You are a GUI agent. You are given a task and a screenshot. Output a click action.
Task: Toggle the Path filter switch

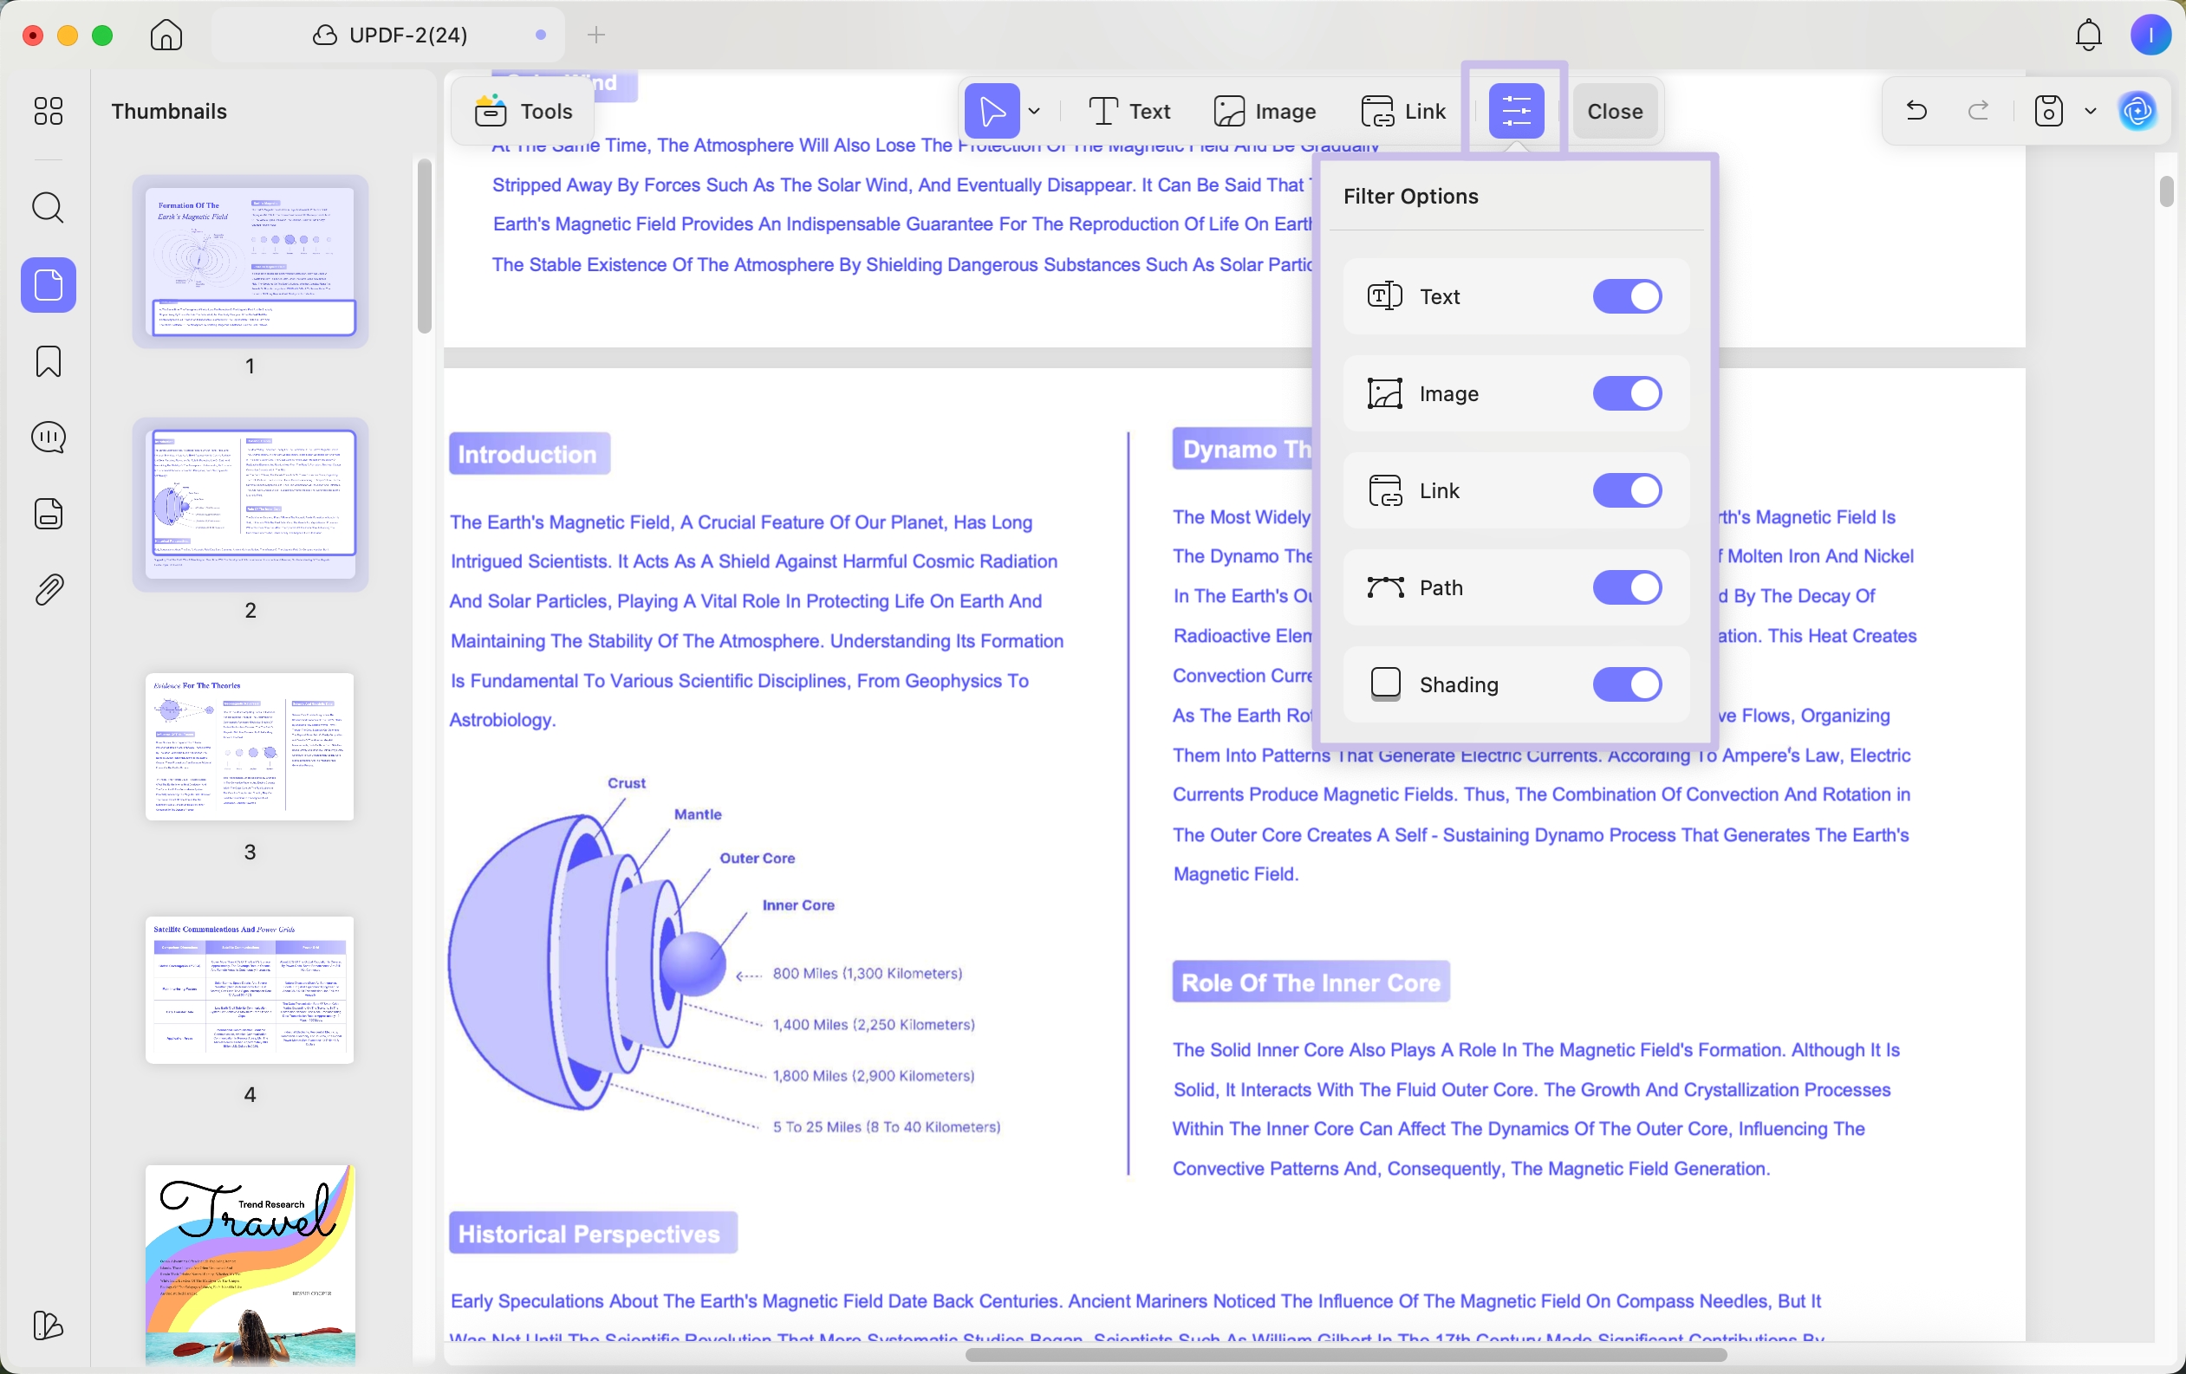(1626, 587)
